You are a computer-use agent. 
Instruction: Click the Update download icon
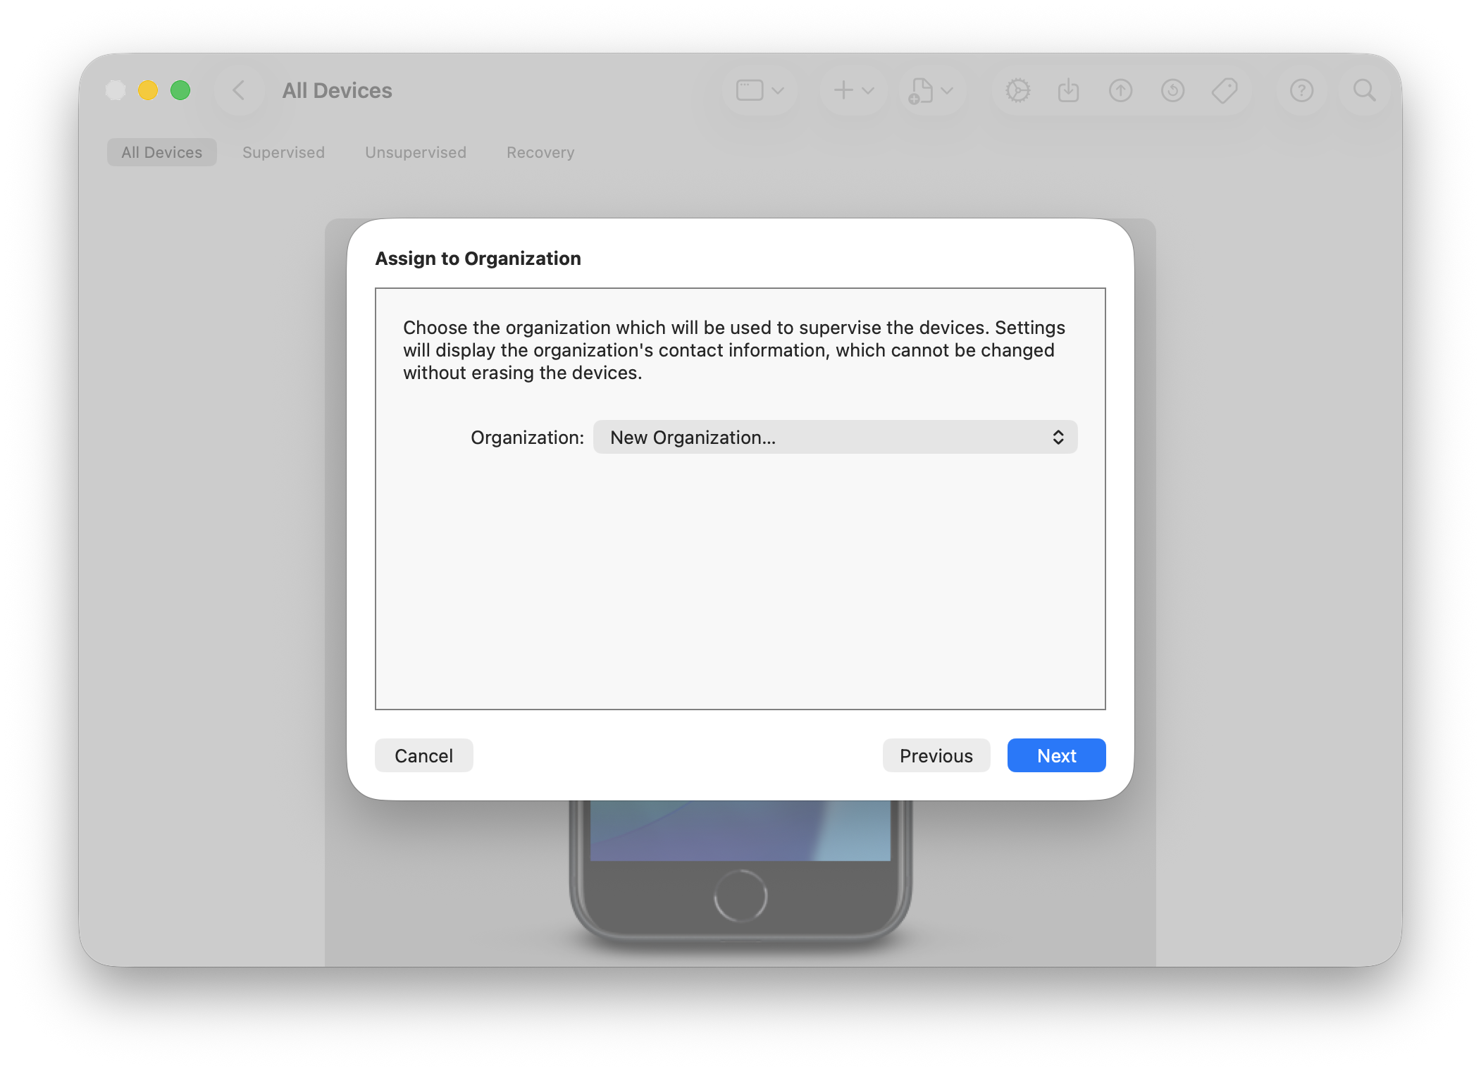[x=1069, y=90]
